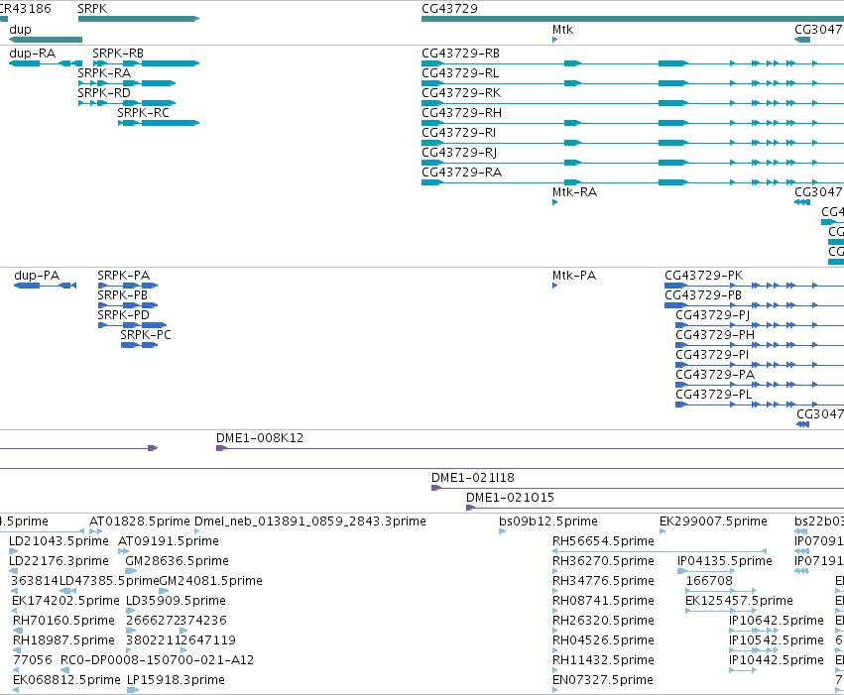Click EST RH56654.5prime
Screen dimensions: 844x695
click(x=603, y=541)
